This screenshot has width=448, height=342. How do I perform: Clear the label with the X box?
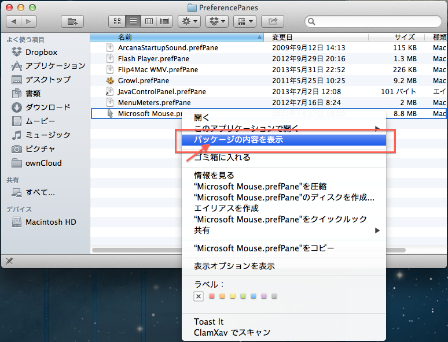pyautogui.click(x=199, y=296)
